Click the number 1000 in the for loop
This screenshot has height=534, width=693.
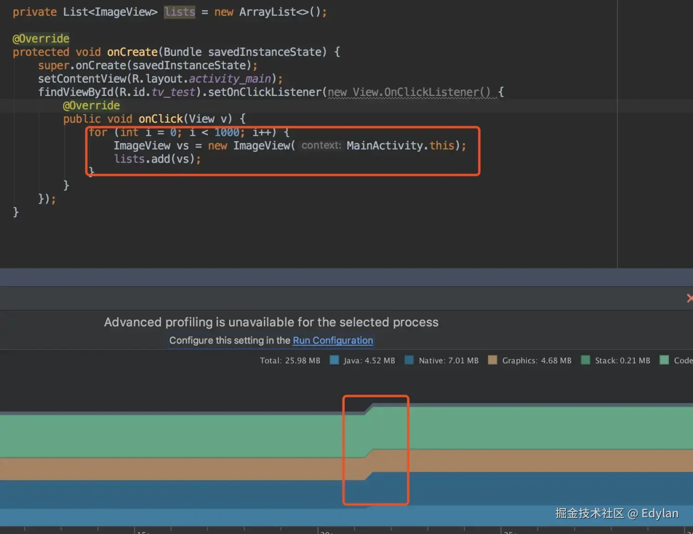pos(227,132)
